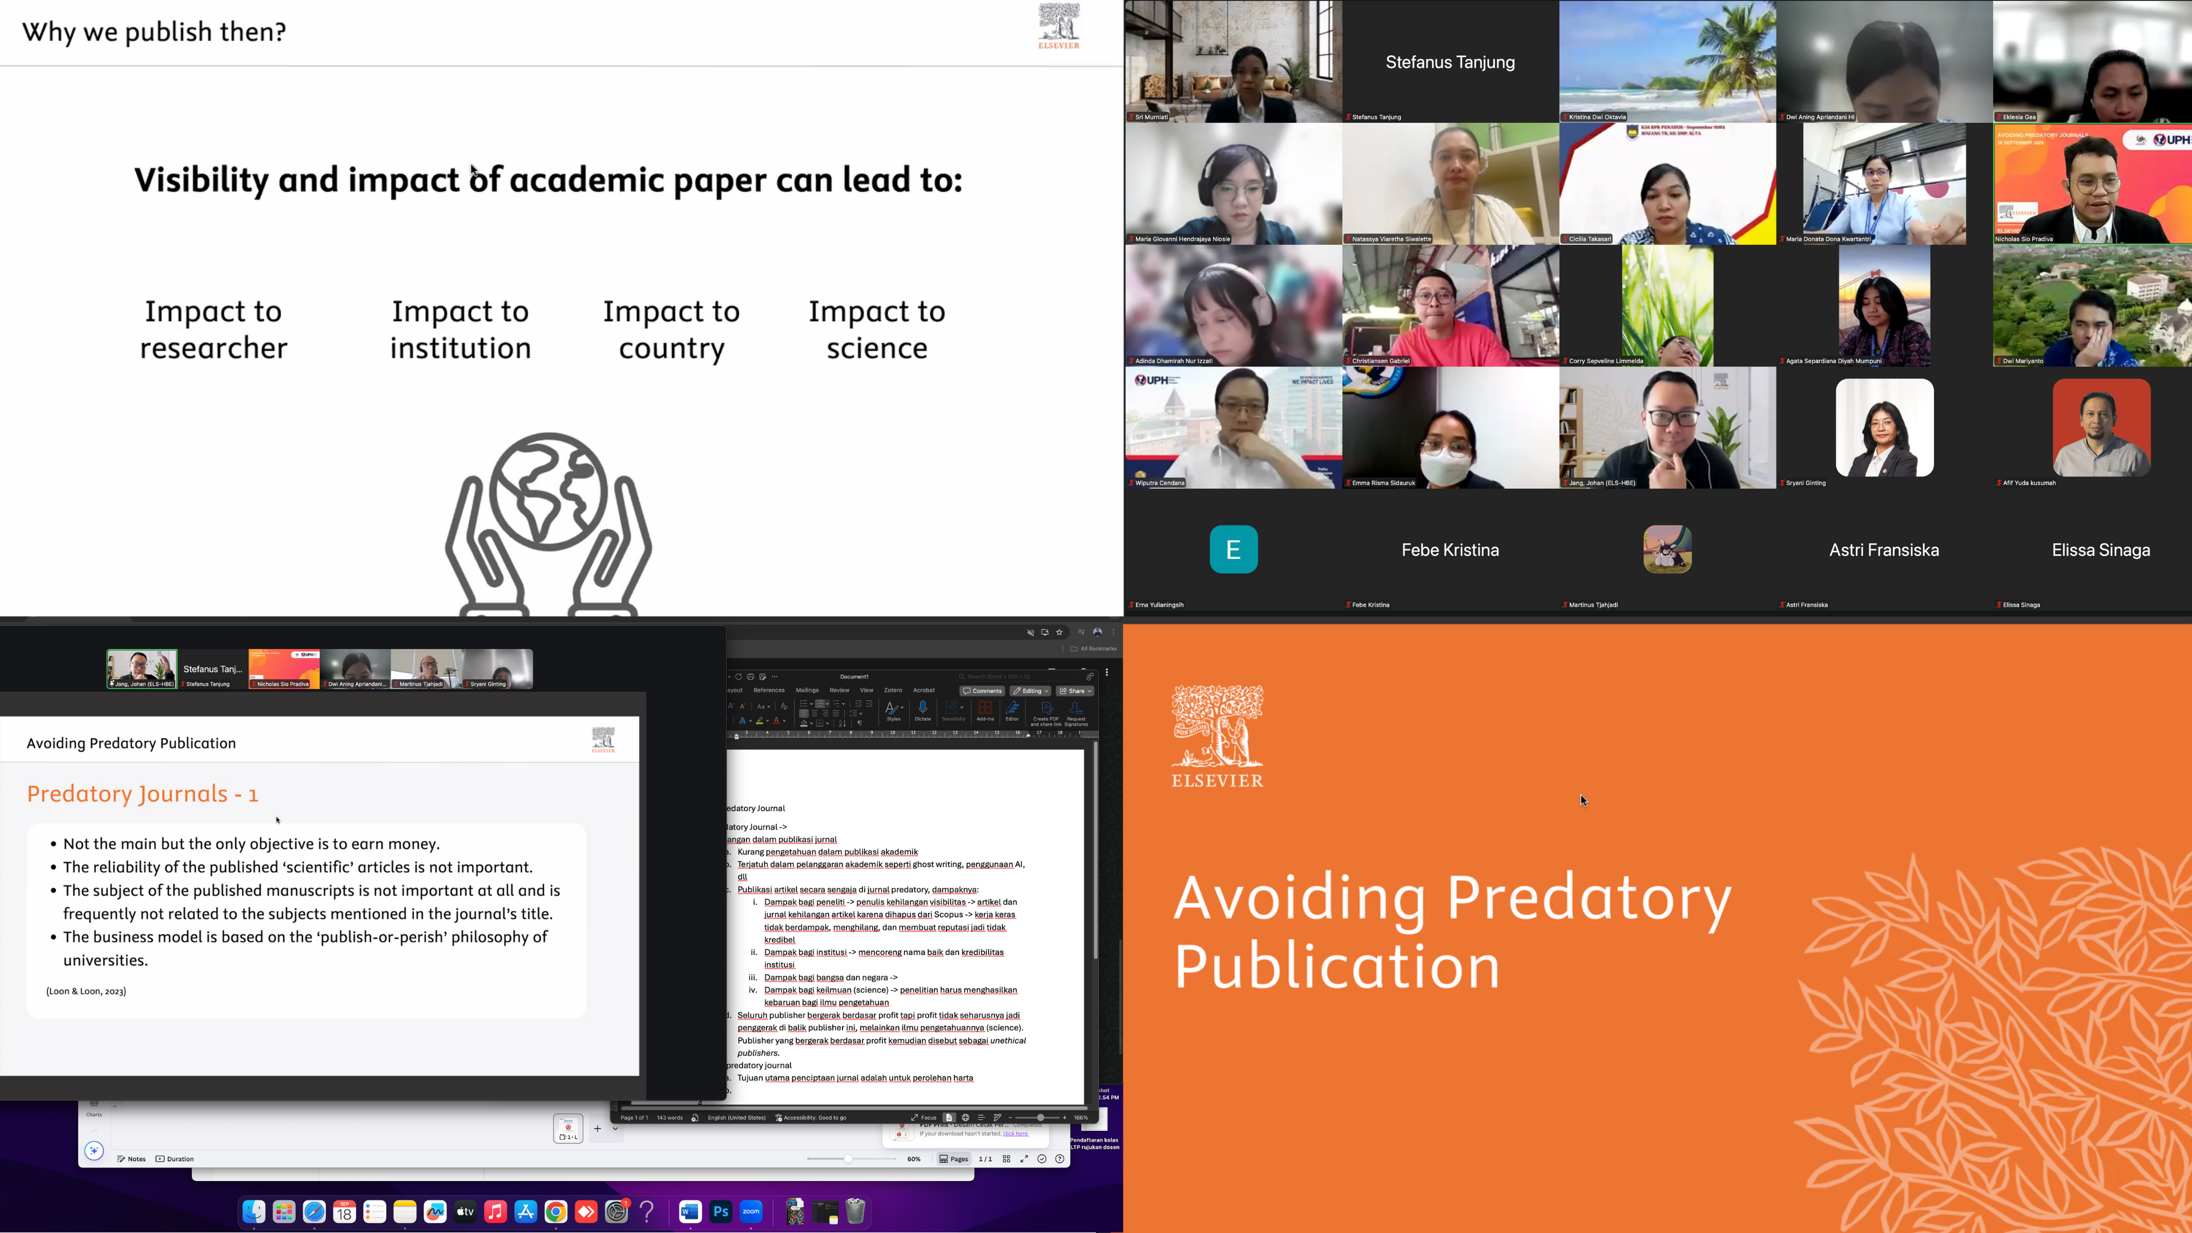Image resolution: width=2192 pixels, height=1233 pixels.
Task: Click the print icon in Word title bar
Action: (x=751, y=676)
